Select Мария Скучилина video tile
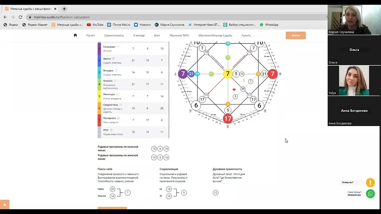 (x=354, y=20)
